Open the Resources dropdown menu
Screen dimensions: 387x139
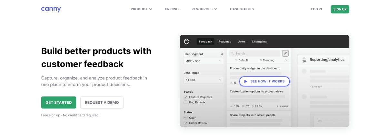tap(204, 9)
